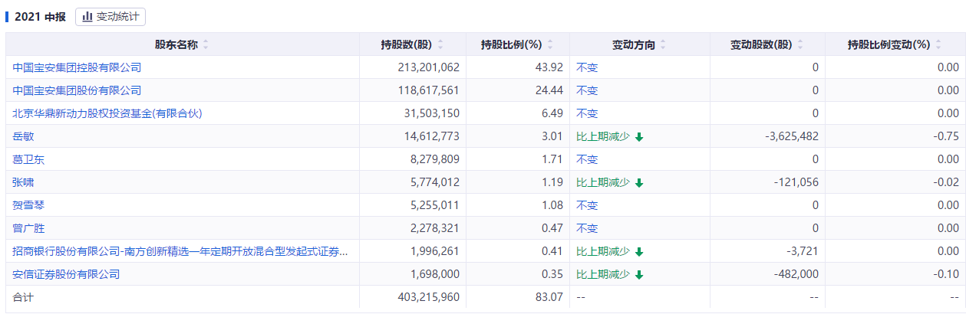966x314 pixels.
Task: Sort by 持股数(股) column arrows
Action: click(x=440, y=44)
